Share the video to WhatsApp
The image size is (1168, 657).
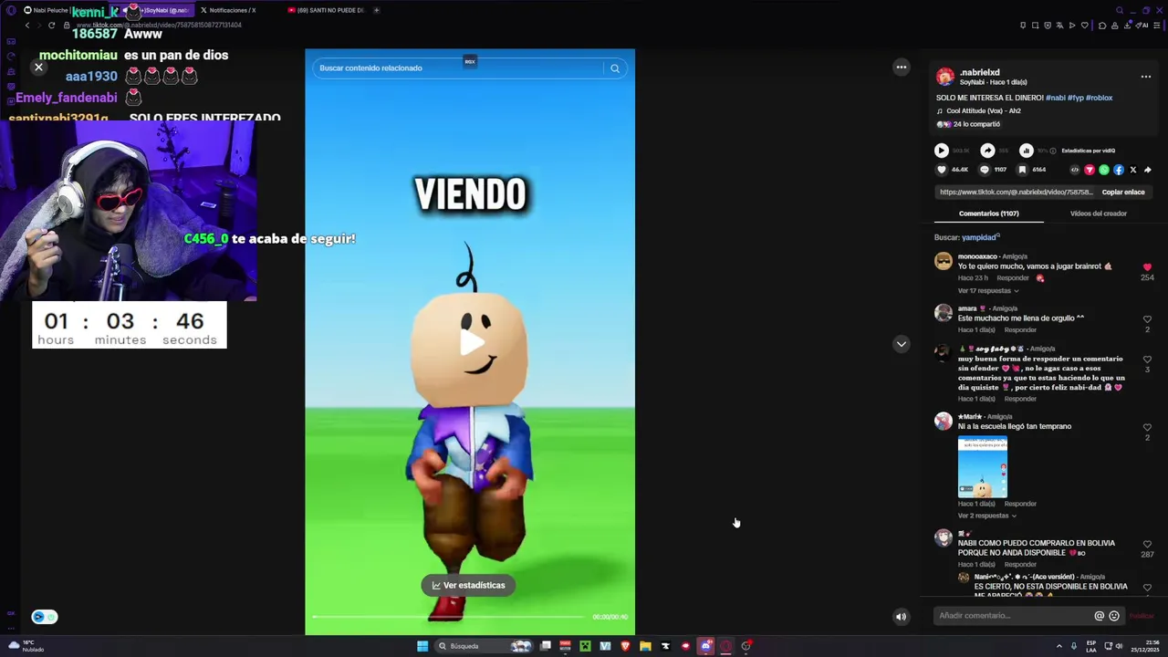coord(1104,170)
